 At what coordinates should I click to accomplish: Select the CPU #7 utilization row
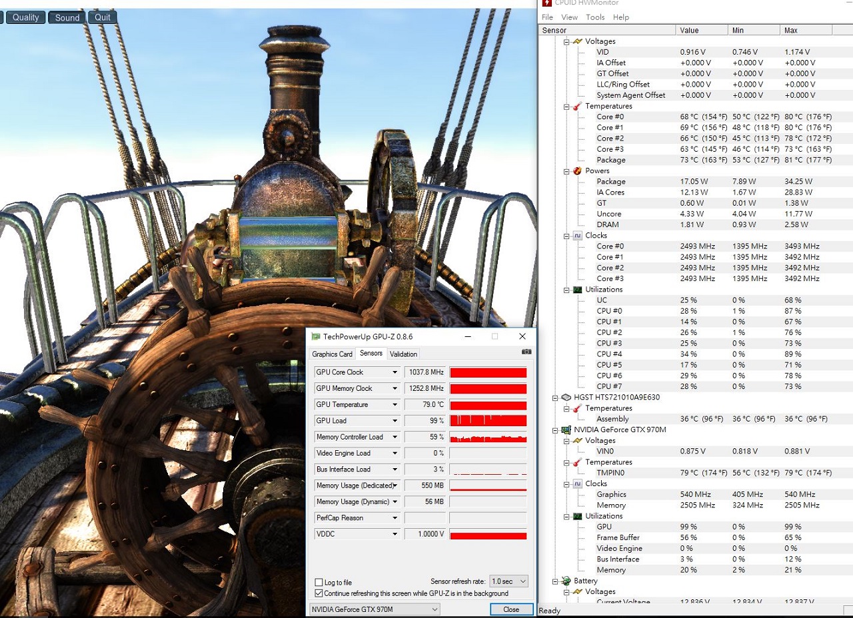click(x=695, y=386)
